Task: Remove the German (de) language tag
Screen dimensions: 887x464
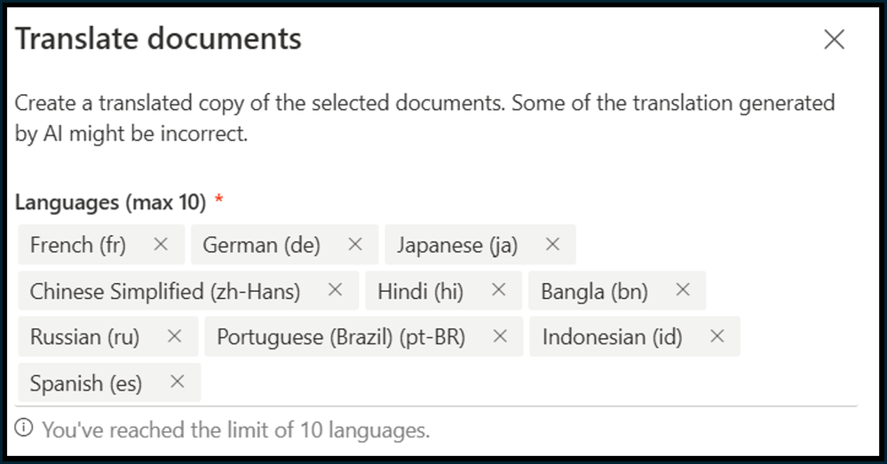Action: [355, 244]
